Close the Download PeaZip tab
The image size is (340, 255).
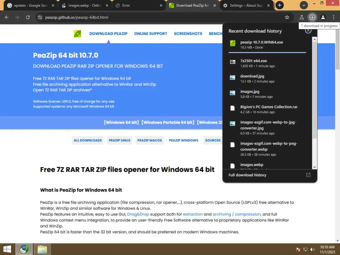pyautogui.click(x=215, y=5)
